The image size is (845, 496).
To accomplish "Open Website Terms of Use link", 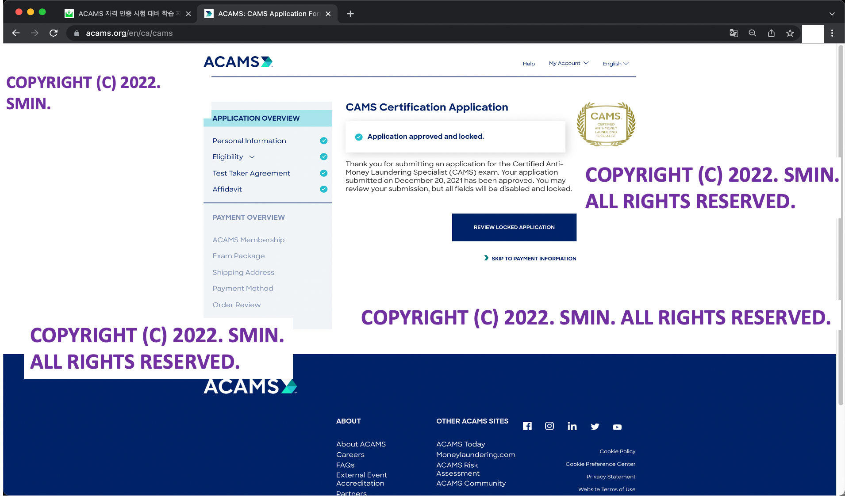I will (x=607, y=489).
